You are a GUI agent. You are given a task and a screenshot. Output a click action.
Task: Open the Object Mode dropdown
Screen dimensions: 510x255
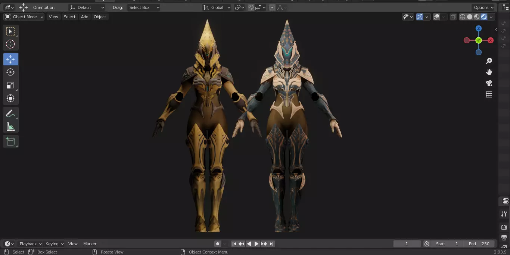[24, 17]
